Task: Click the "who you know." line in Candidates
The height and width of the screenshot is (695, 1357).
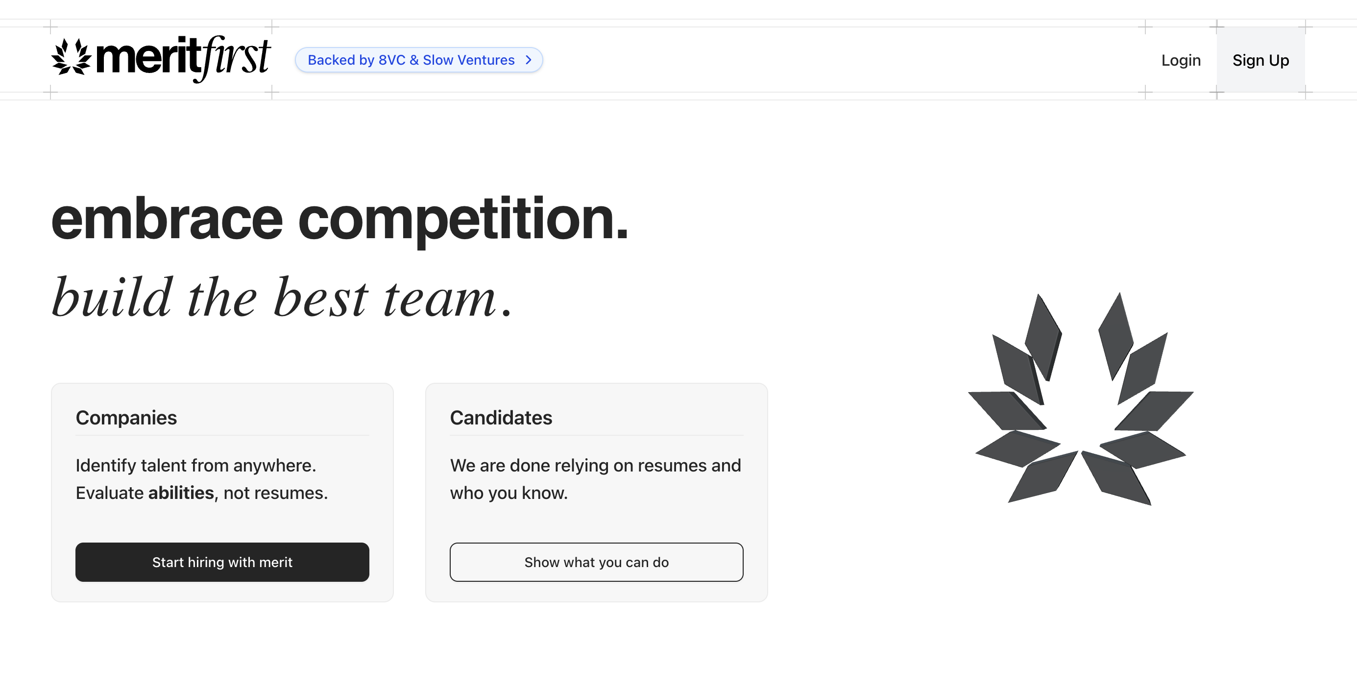Action: [x=509, y=493]
